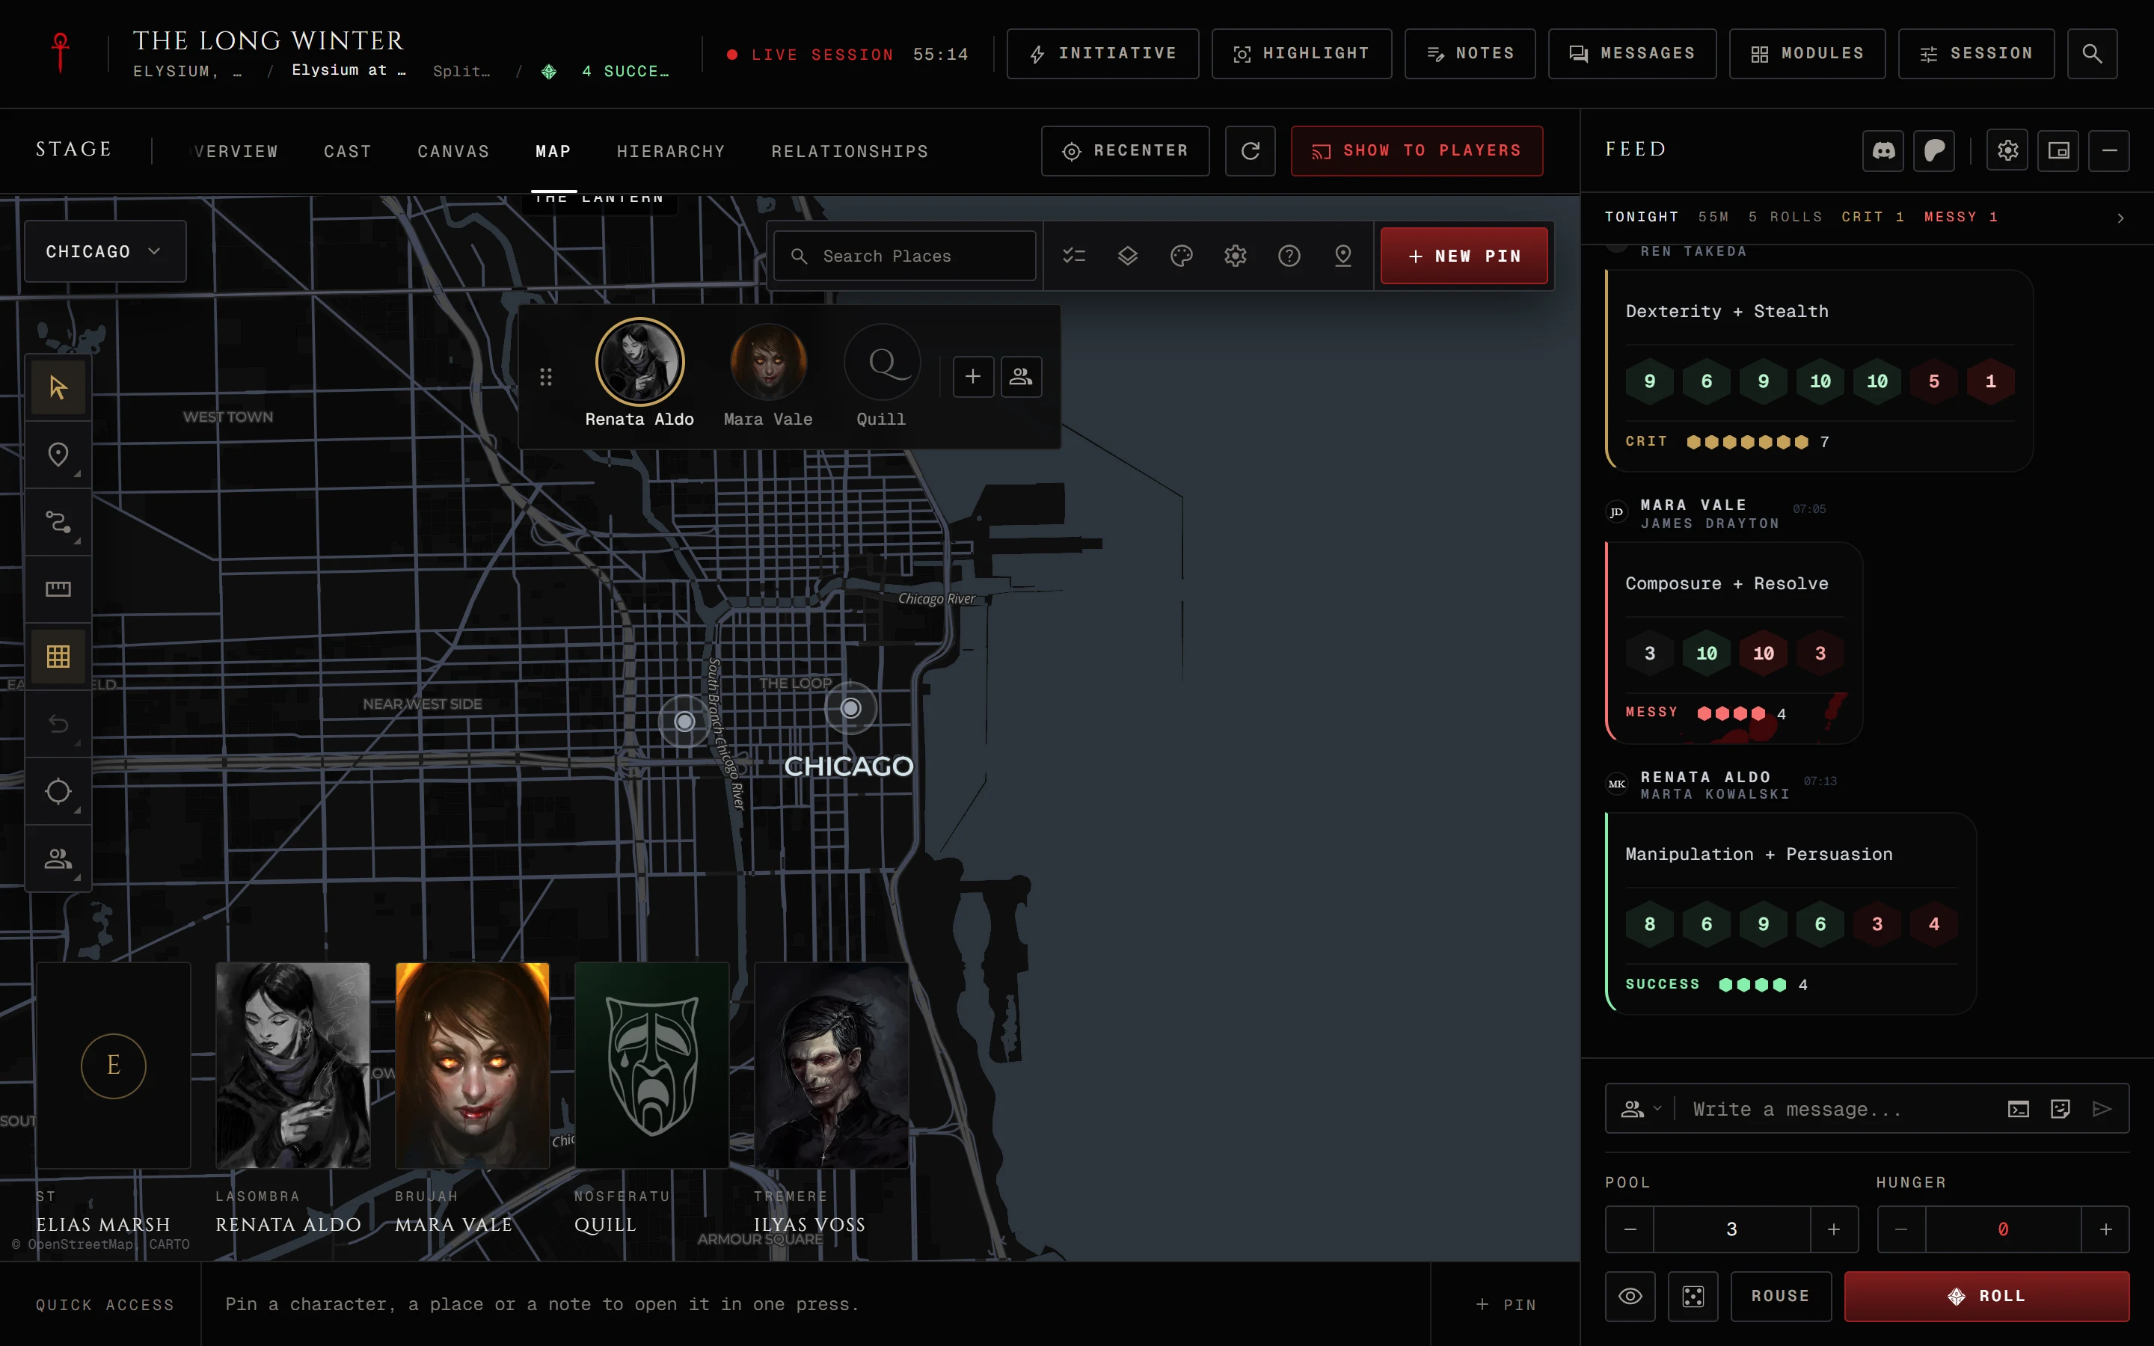Click the New Pin button

(1464, 256)
